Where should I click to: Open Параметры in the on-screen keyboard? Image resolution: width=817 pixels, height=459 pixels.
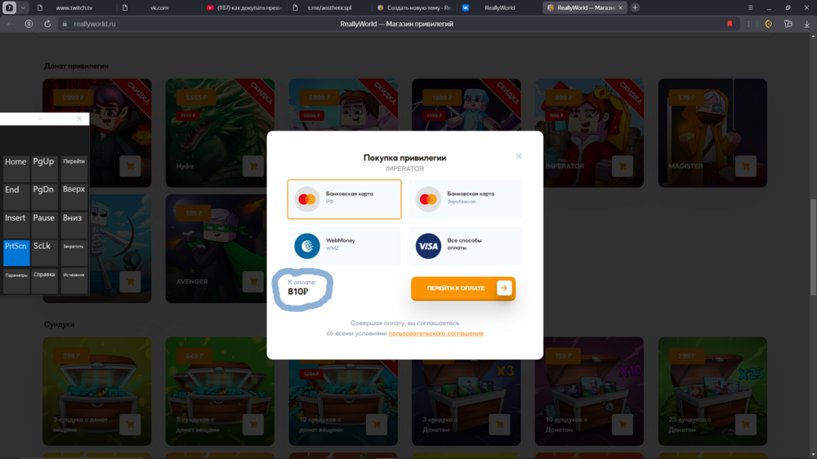pyautogui.click(x=16, y=280)
